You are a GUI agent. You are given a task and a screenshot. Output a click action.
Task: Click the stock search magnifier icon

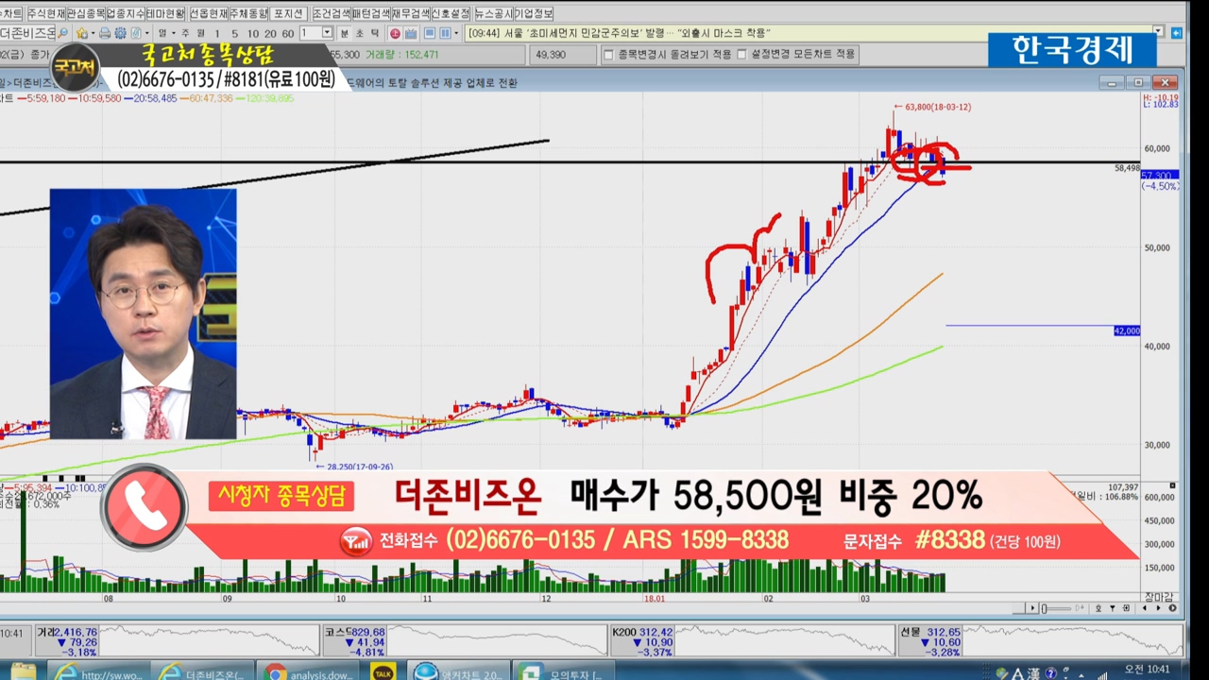(62, 33)
